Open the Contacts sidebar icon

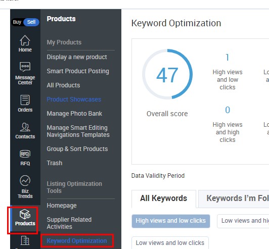click(25, 127)
